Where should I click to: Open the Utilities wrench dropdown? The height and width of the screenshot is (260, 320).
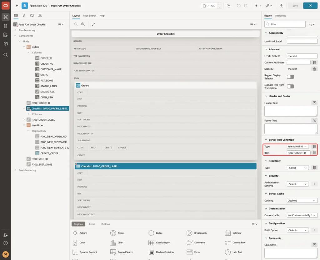(x=269, y=6)
